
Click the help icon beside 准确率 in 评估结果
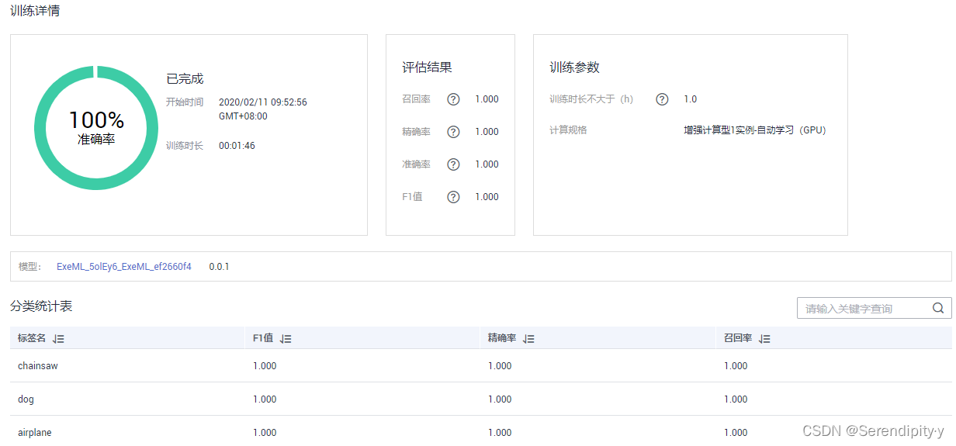click(x=454, y=164)
